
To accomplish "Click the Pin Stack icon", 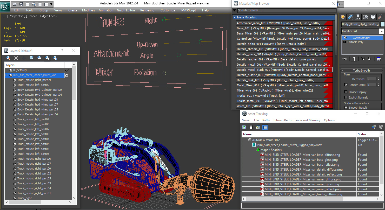I will click(345, 59).
